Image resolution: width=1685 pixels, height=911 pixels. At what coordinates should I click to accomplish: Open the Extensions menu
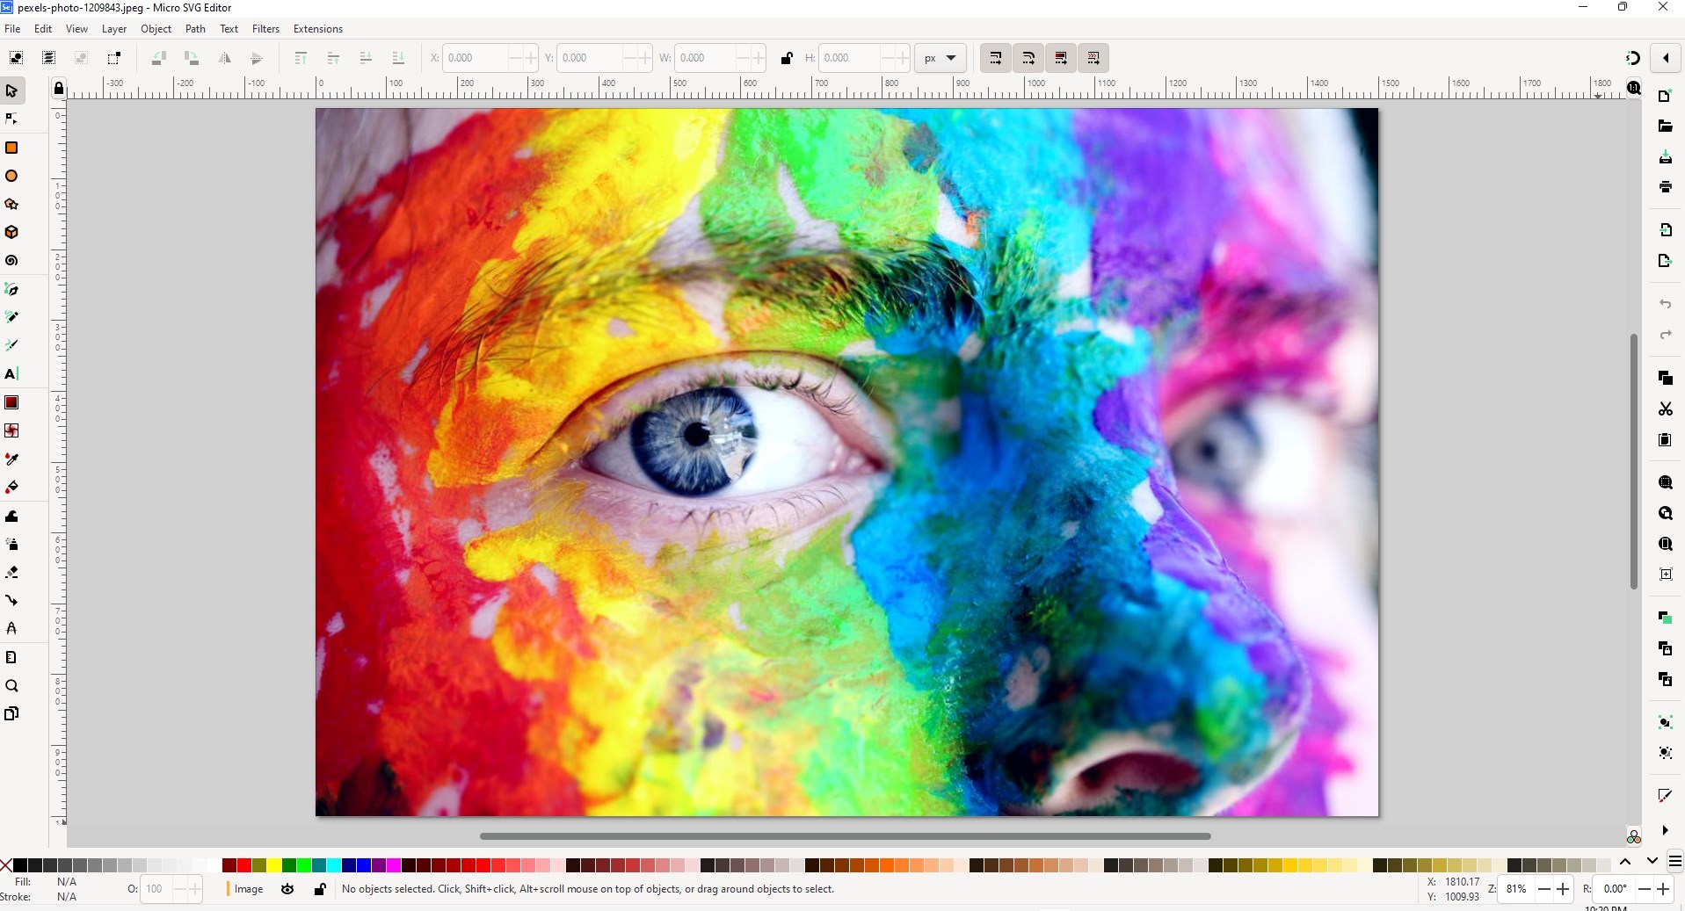click(318, 29)
